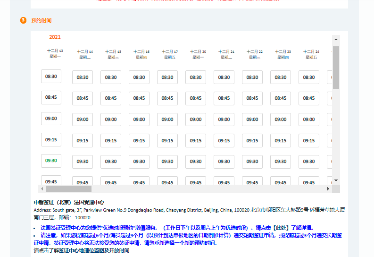Pick 08:45 on Thursday December 16
The height and width of the screenshot is (257, 374).
tap(139, 98)
